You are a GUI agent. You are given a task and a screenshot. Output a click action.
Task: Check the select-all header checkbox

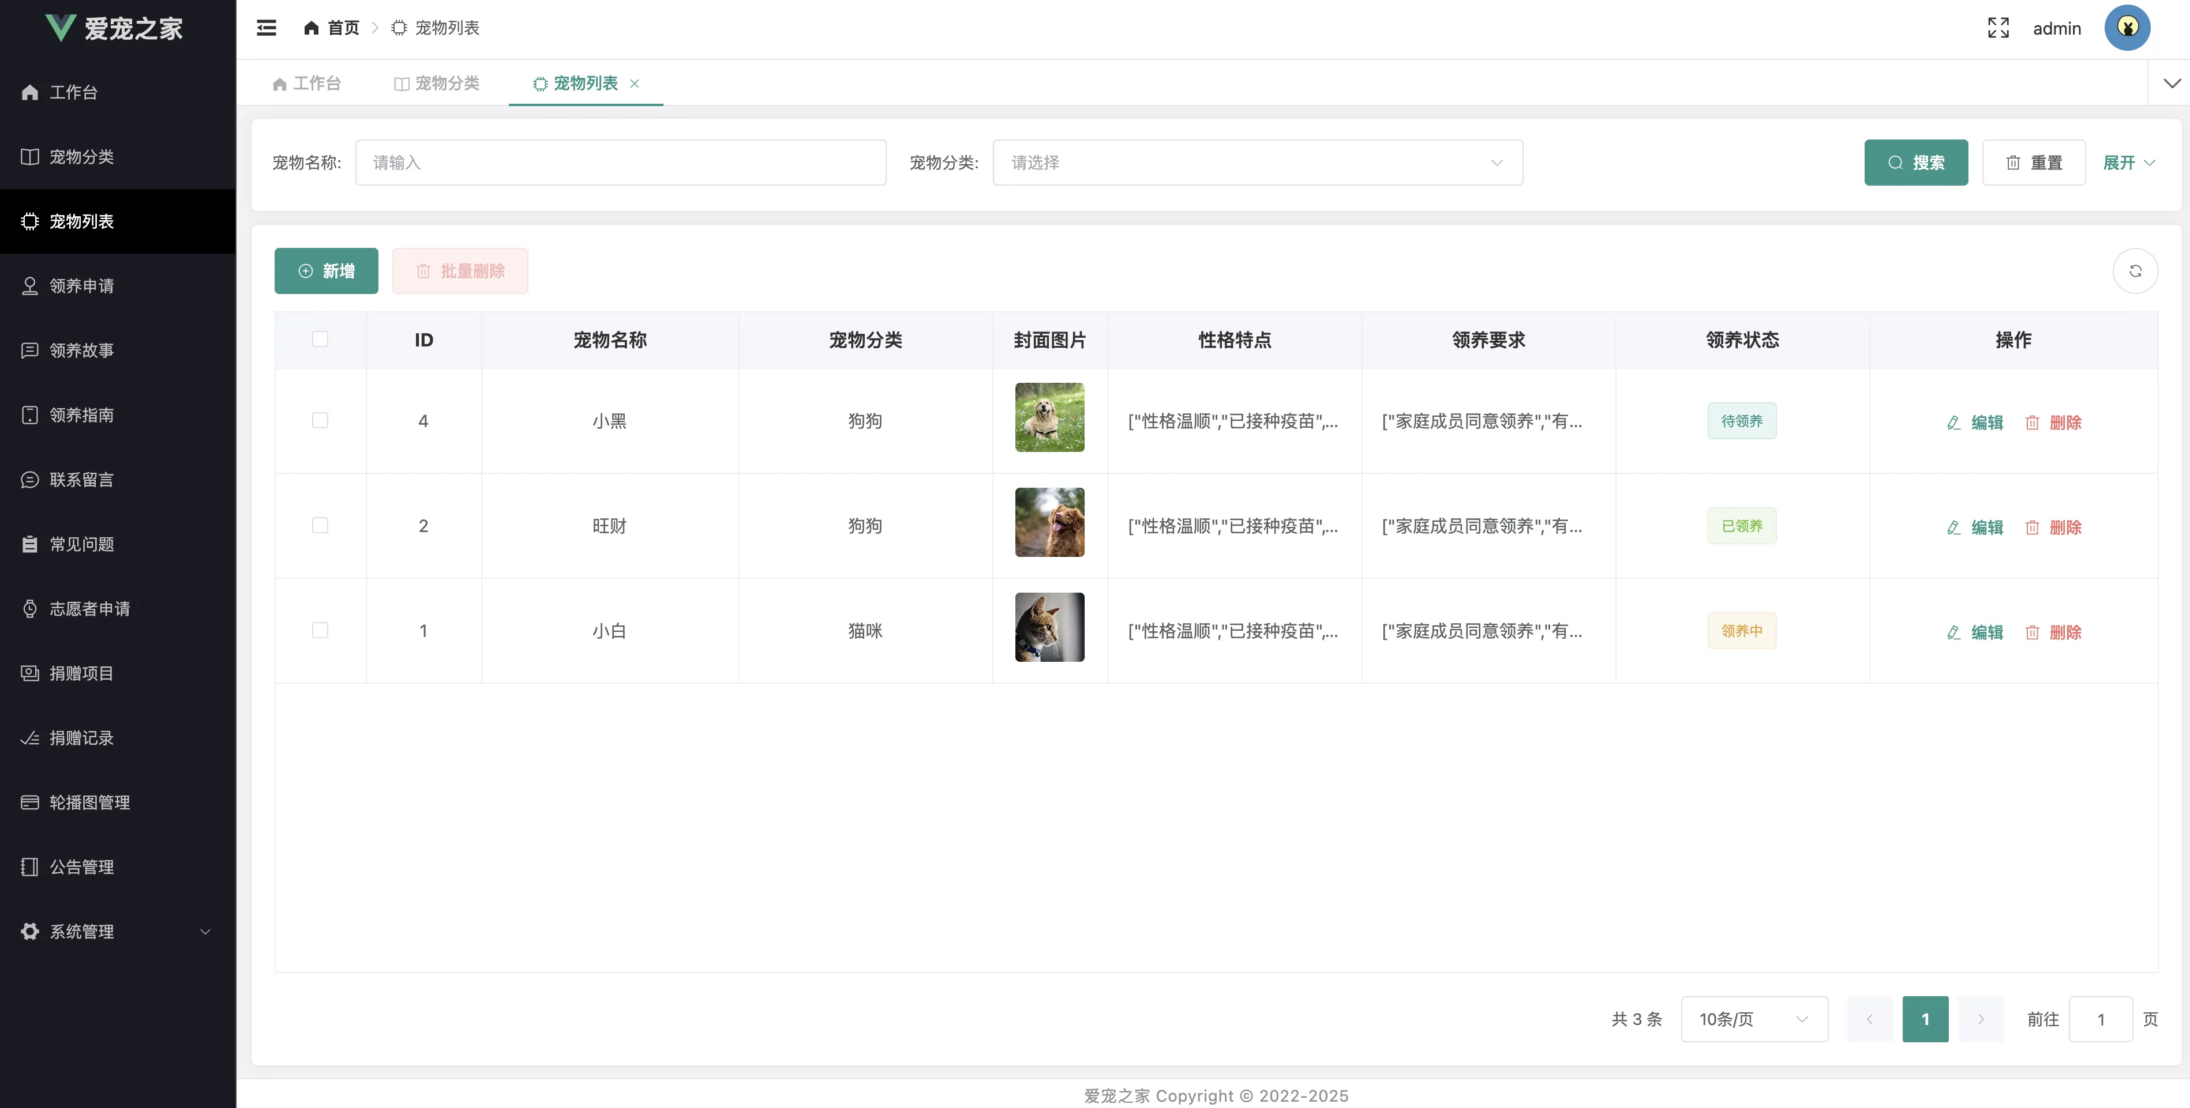(320, 339)
